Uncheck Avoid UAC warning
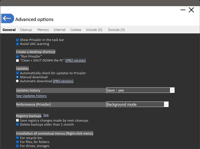 17,44
